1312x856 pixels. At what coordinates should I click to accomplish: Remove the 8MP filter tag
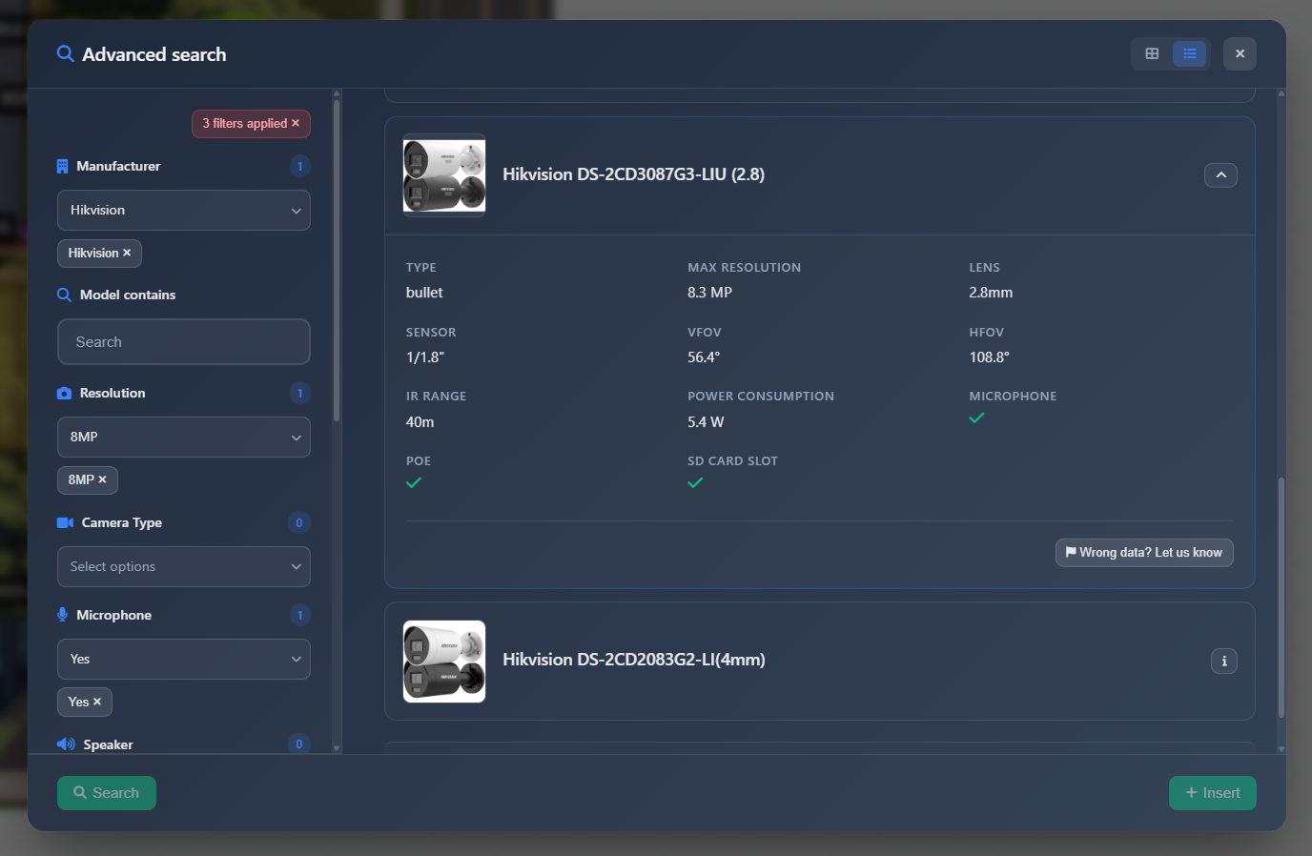pyautogui.click(x=102, y=479)
